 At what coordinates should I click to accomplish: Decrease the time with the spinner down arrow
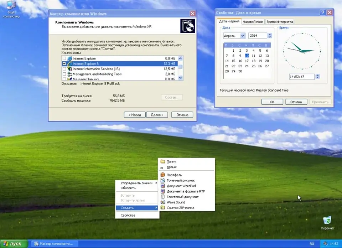tap(317, 78)
